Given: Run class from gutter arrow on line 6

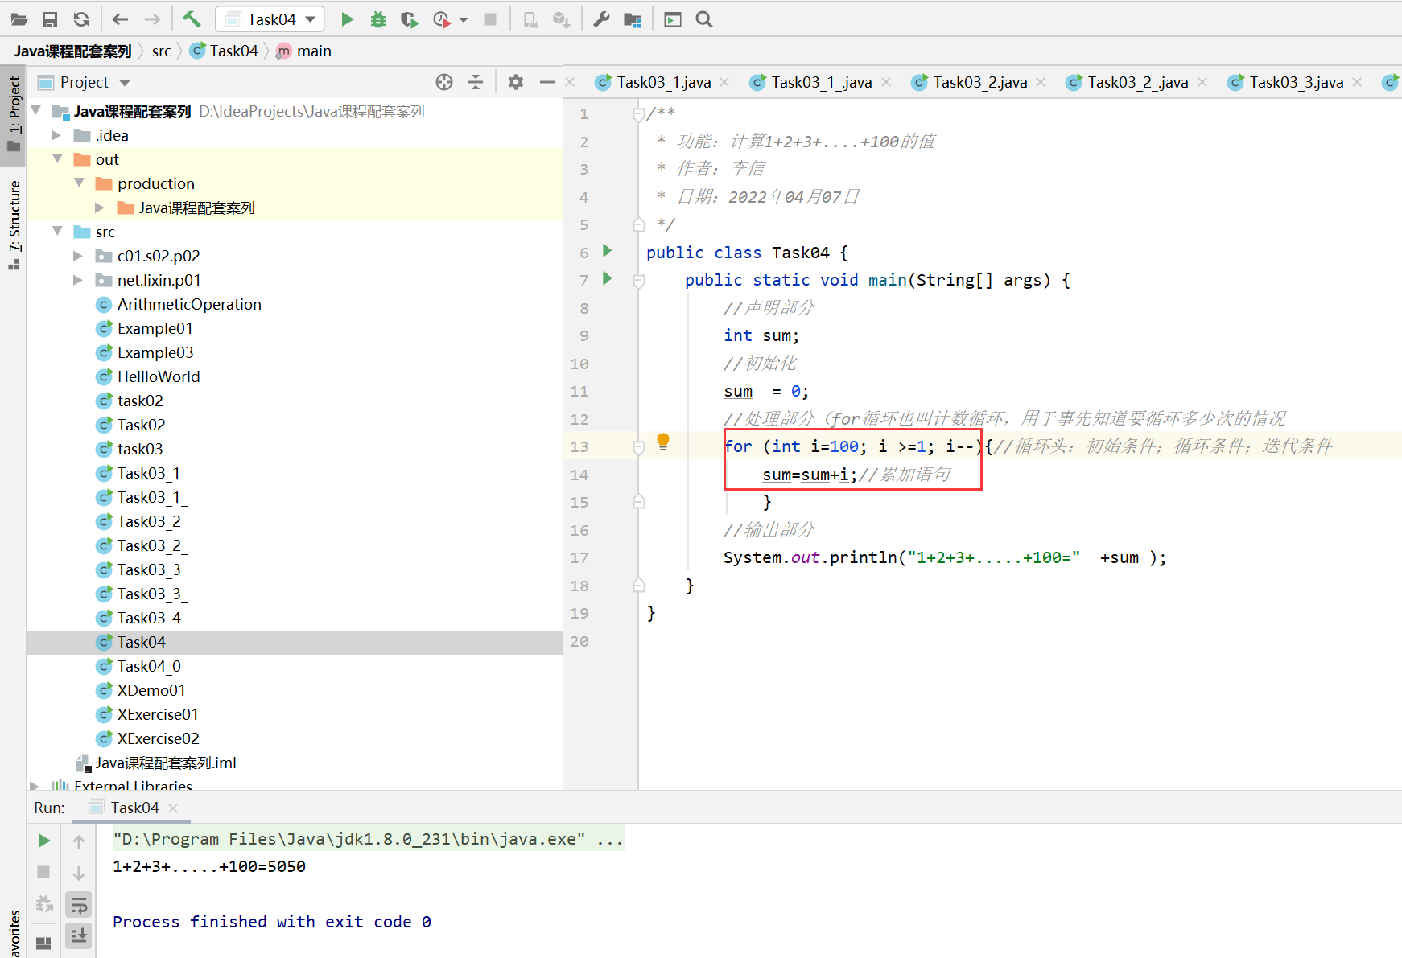Looking at the screenshot, I should click(x=608, y=251).
